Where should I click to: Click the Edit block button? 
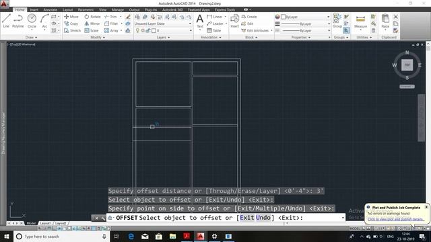247,24
